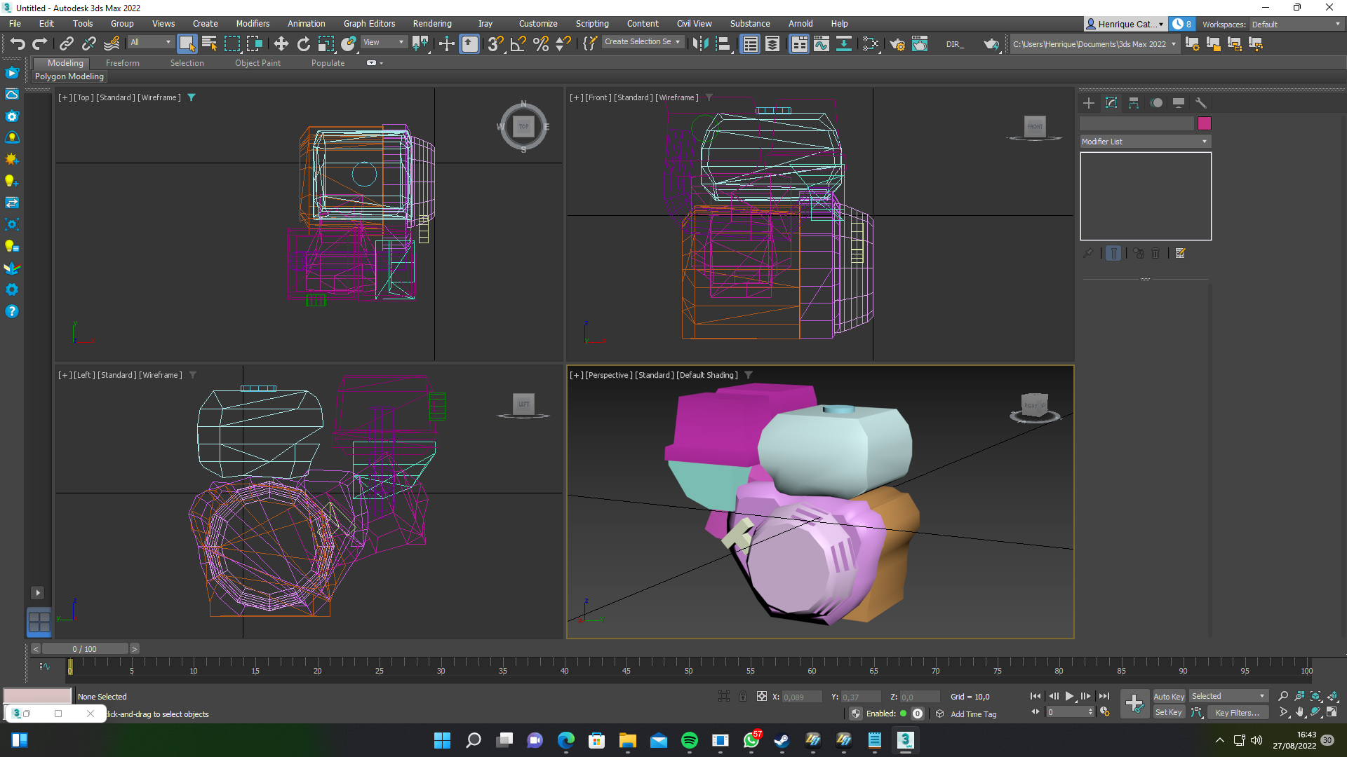Toggle Auto Key animation mode
The height and width of the screenshot is (757, 1347).
[x=1168, y=696]
